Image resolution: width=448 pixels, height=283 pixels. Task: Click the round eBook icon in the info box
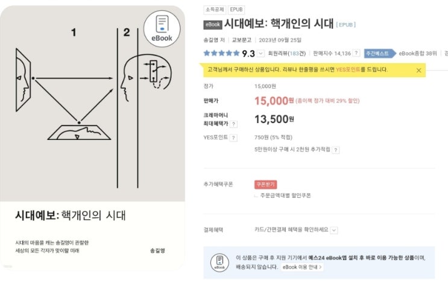pos(219,262)
